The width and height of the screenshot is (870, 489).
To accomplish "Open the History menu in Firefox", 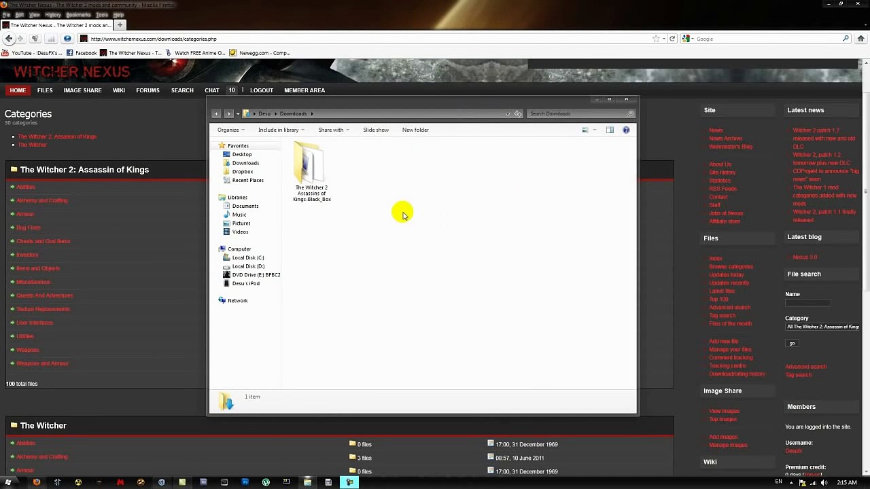I will coord(52,14).
